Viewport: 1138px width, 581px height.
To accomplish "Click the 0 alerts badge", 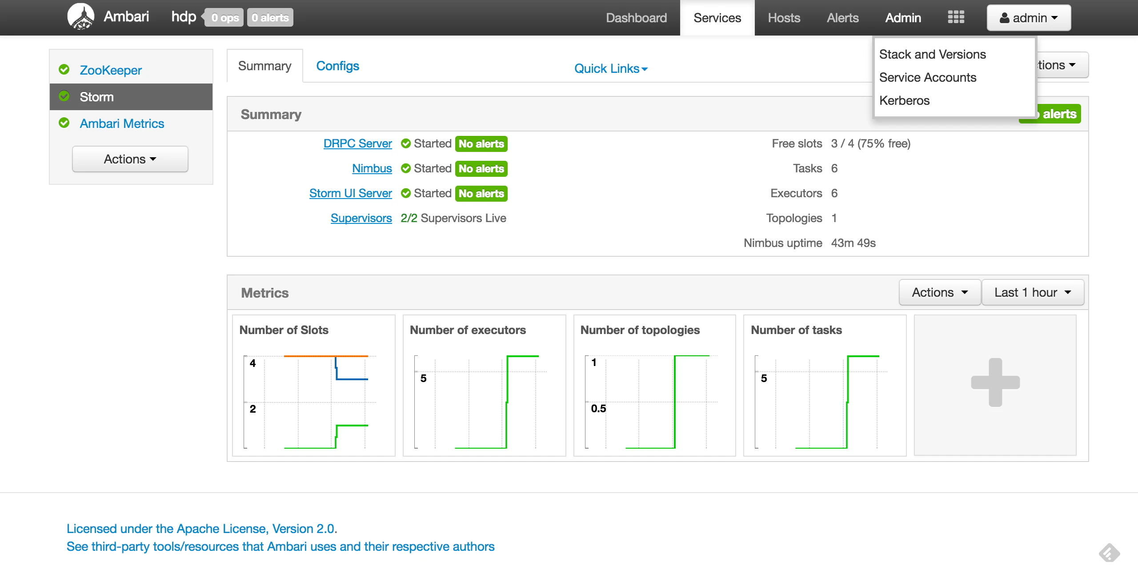I will pyautogui.click(x=270, y=18).
